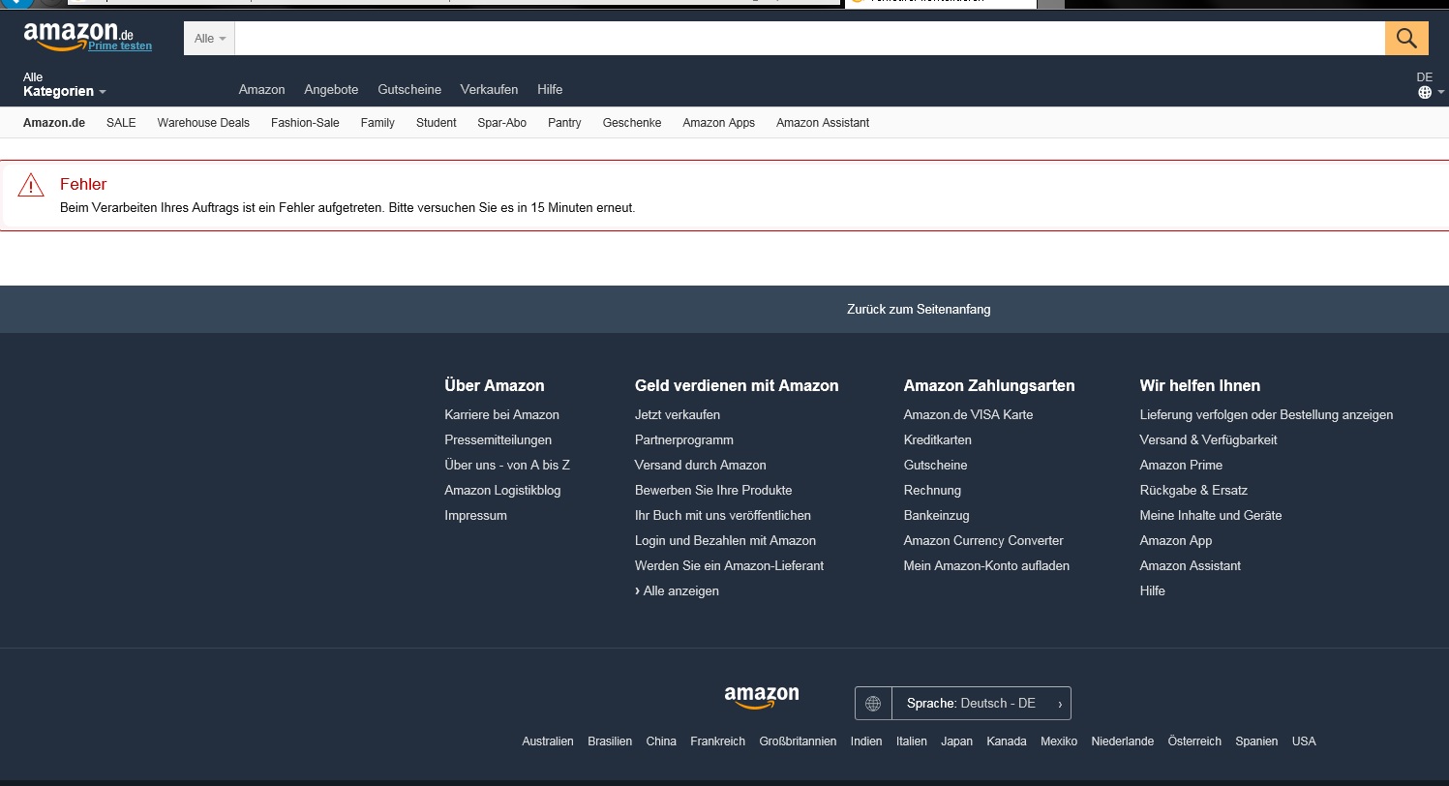
Task: Expand Alle anzeigen in footer
Action: 677,590
